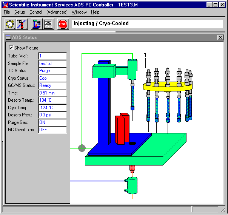Click the application icon in title bar

click(x=5, y=5)
